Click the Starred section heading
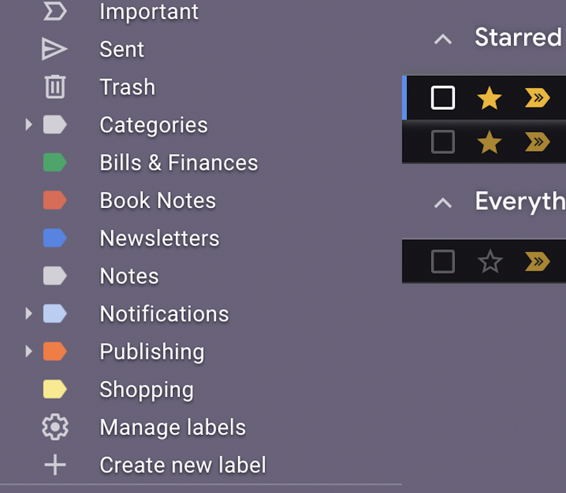 (518, 37)
